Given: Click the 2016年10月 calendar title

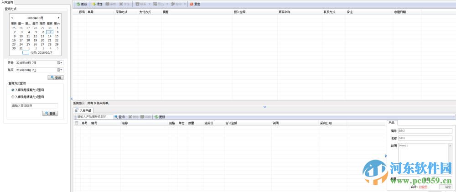Looking at the screenshot, I should (x=35, y=18).
